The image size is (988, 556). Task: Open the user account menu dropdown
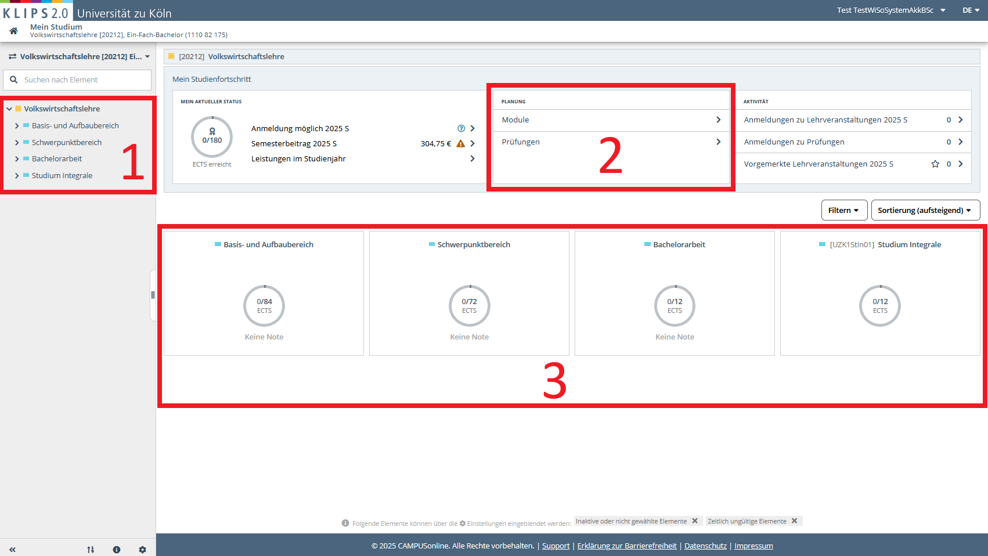[891, 10]
